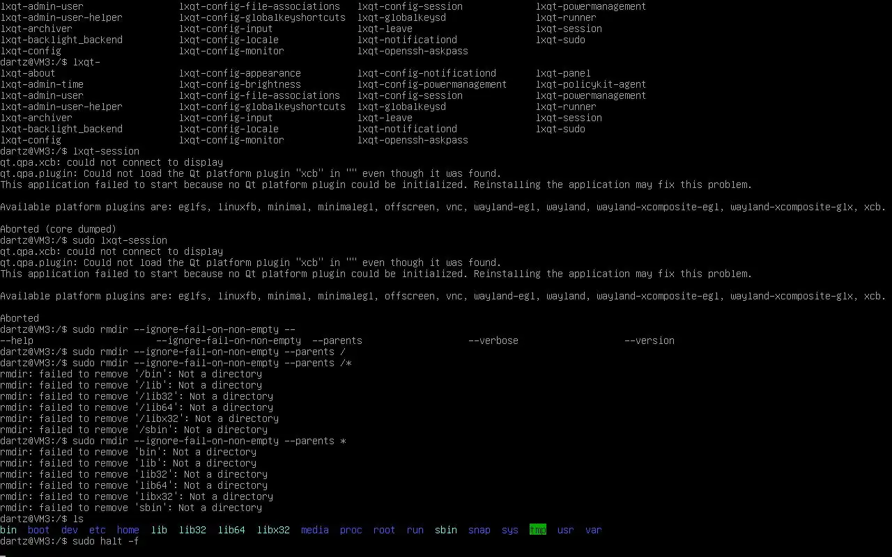Screen dimensions: 892x557
Task: Click the green-highlighted 'tmp' directory entry
Action: pyautogui.click(x=538, y=530)
